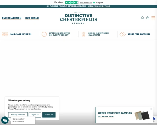Click the Trustpilot logo
Screen dimensions: 157x125
coord(98,3)
